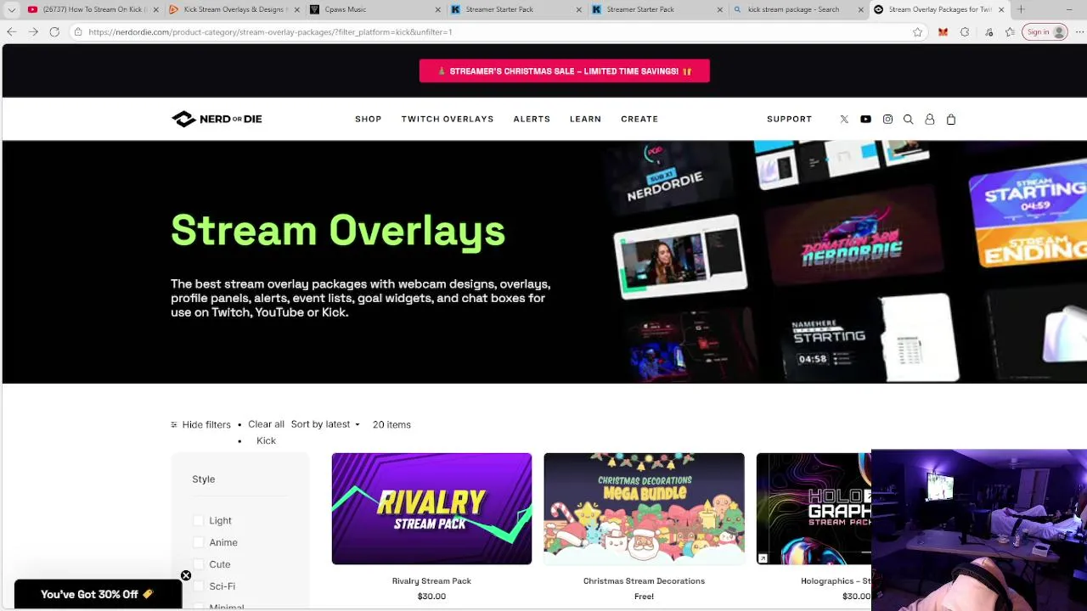Open Rivalry Stream Pack thumbnail
The width and height of the screenshot is (1087, 611).
431,508
